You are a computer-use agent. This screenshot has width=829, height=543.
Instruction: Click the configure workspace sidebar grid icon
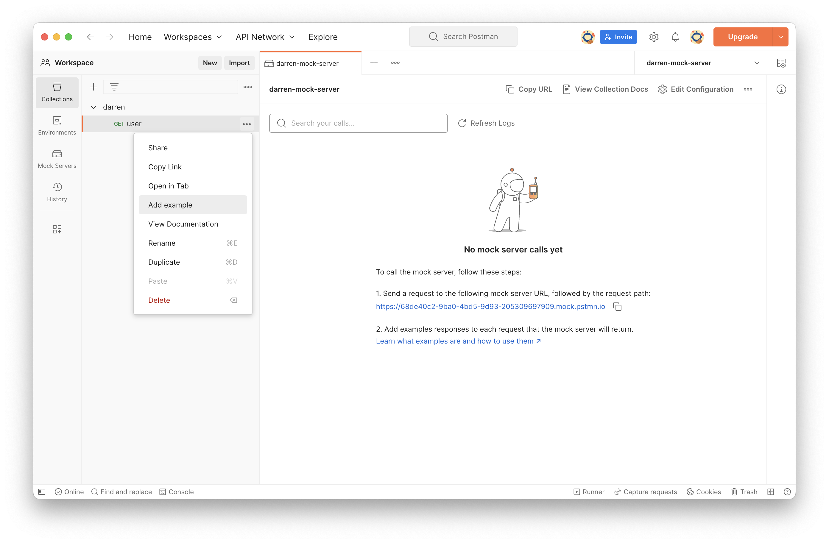tap(57, 229)
